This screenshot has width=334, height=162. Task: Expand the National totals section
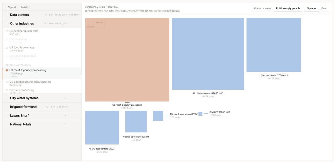tap(42, 124)
